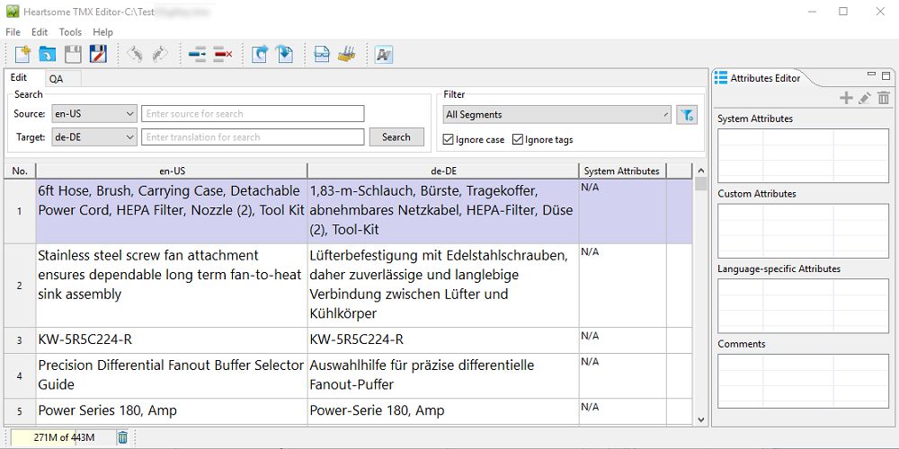Viewport: 899px width, 449px height.
Task: Delete the selected translation unit
Action: pyautogui.click(x=222, y=55)
